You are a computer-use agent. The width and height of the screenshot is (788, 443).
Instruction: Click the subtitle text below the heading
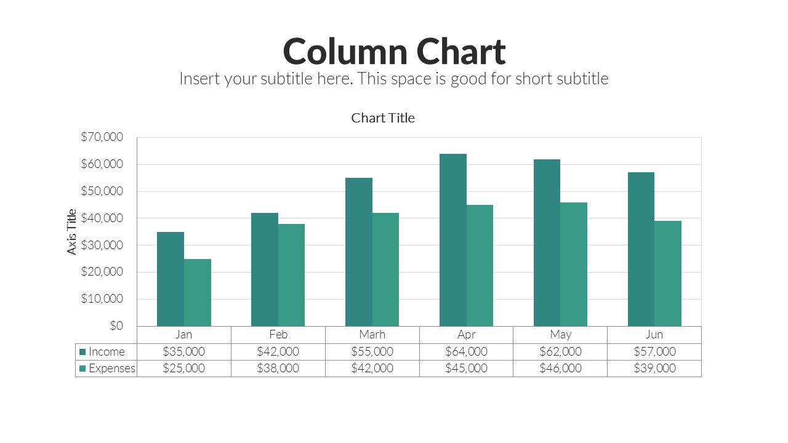(394, 79)
